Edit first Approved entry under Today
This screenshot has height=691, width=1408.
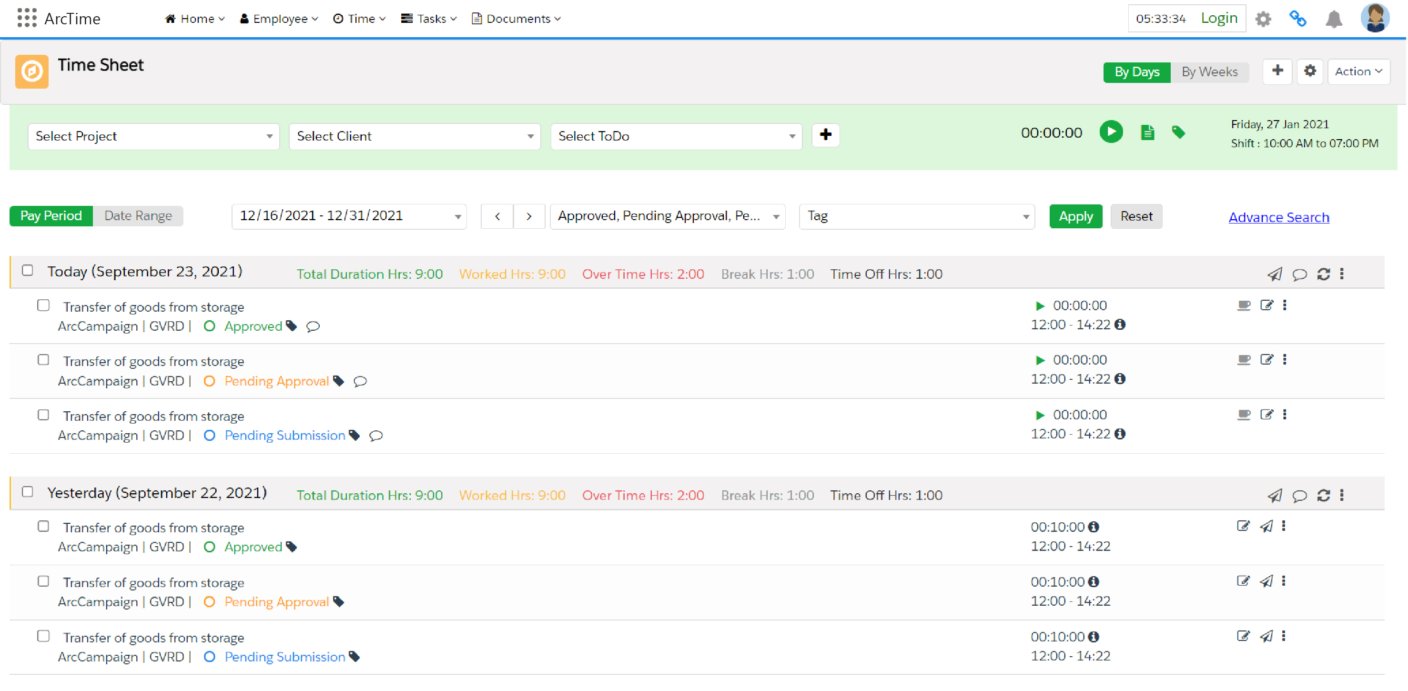click(1266, 305)
